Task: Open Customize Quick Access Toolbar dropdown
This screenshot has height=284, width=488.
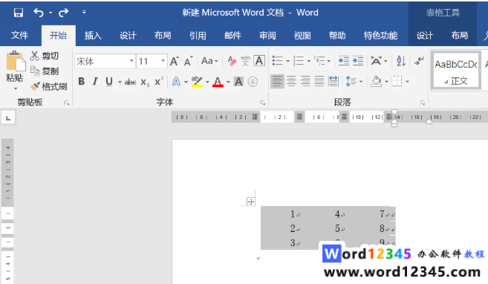Action: point(84,12)
